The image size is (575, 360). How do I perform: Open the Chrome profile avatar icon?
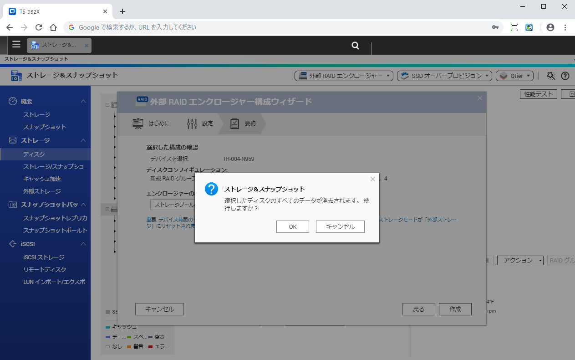click(550, 27)
